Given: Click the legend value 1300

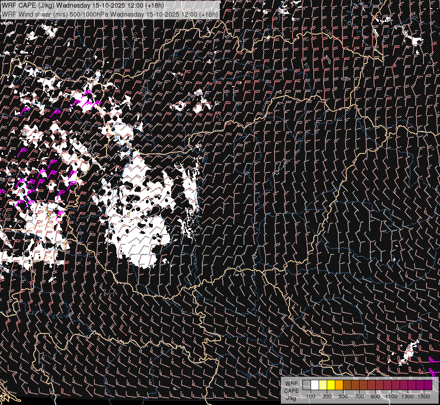Looking at the screenshot, I should pos(408,396).
